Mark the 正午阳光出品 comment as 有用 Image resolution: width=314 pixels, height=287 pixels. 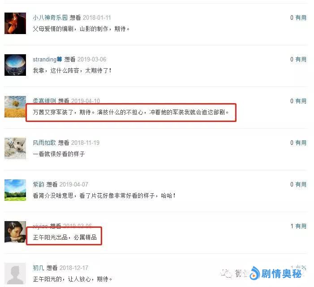coord(301,226)
